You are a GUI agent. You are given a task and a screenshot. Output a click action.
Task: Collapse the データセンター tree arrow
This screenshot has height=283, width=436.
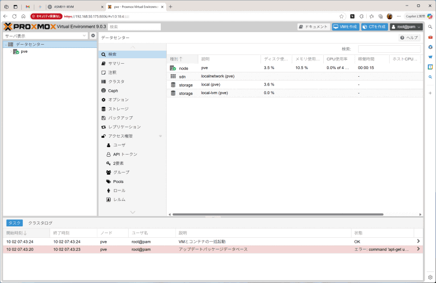click(x=6, y=45)
